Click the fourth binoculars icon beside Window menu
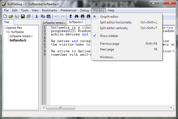 click(x=88, y=16)
